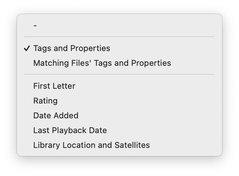Click the entry starting with Matching Files'
Viewport: 239px width, 176px height.
102,63
